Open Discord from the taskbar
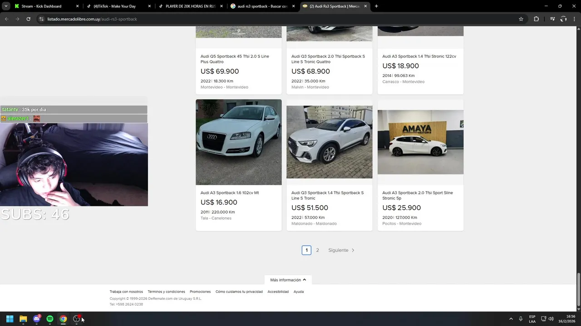This screenshot has height=326, width=581. coord(37,319)
